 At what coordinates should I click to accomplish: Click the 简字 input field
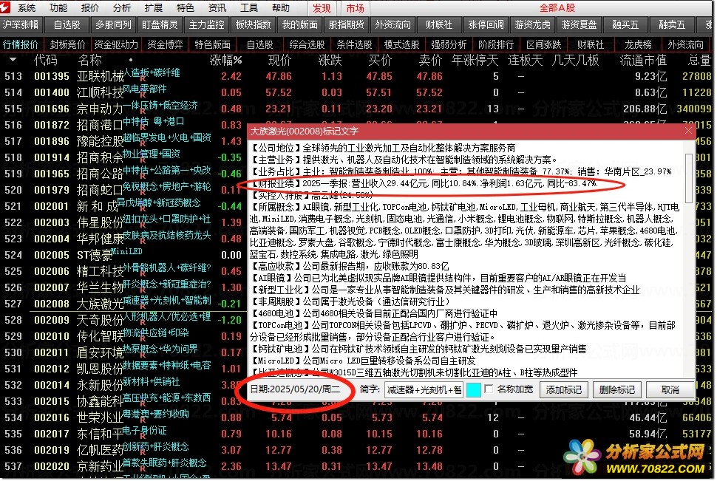[424, 389]
